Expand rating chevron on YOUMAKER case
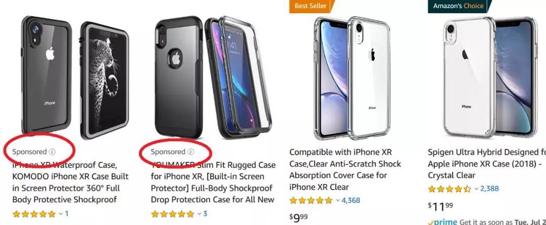This screenshot has width=546, height=225. click(x=199, y=214)
